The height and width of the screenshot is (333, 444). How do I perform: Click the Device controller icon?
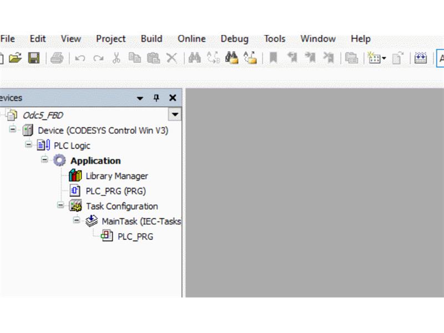28,130
